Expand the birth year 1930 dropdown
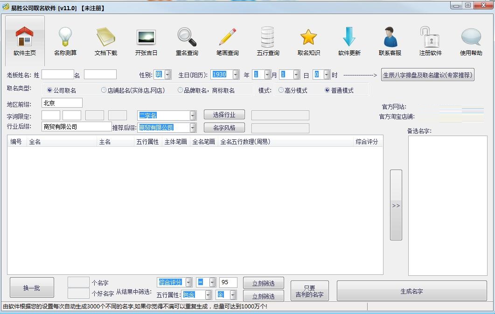The image size is (495, 314). [x=236, y=75]
